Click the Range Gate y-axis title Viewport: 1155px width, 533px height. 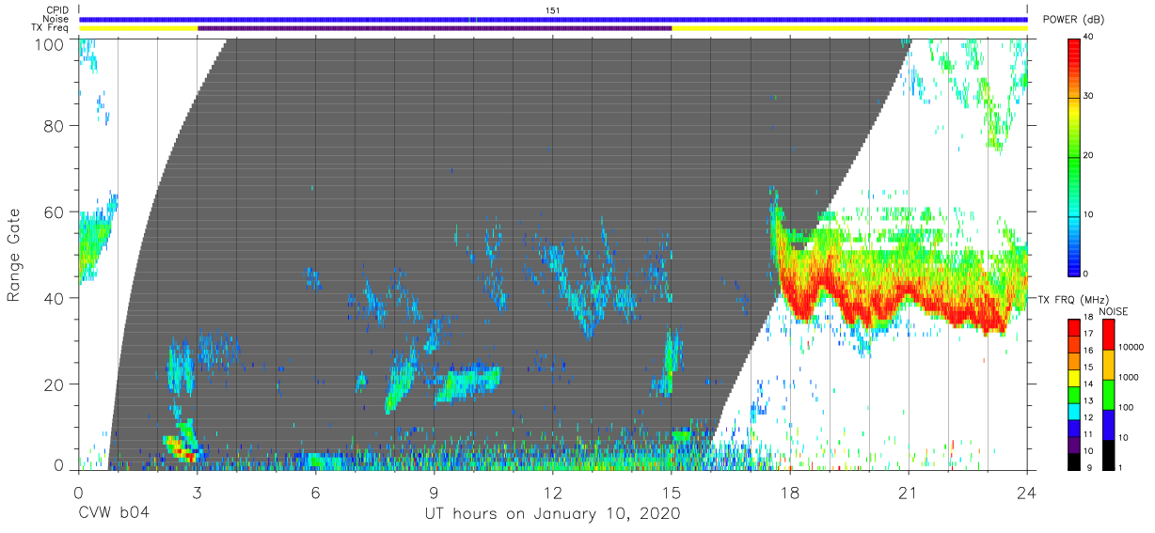[x=15, y=256]
